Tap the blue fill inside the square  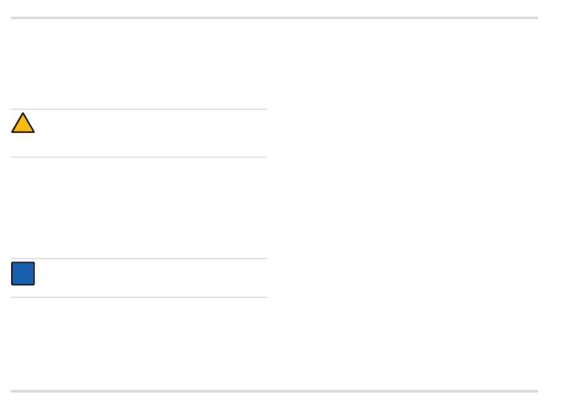(23, 274)
